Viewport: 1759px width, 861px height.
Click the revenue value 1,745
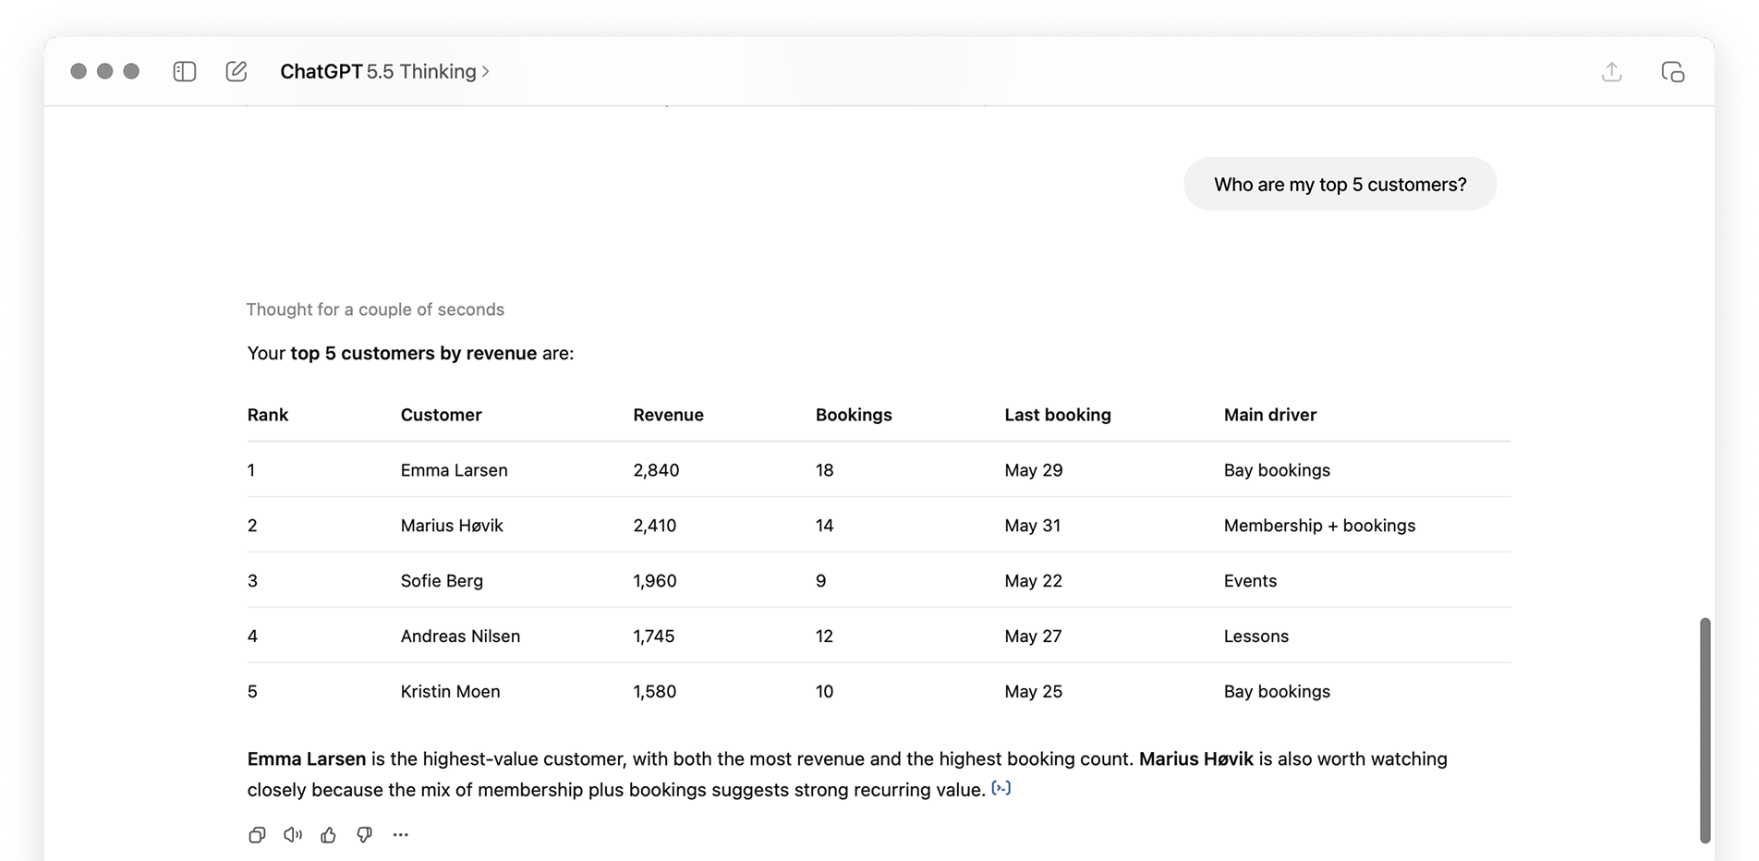pyautogui.click(x=653, y=637)
